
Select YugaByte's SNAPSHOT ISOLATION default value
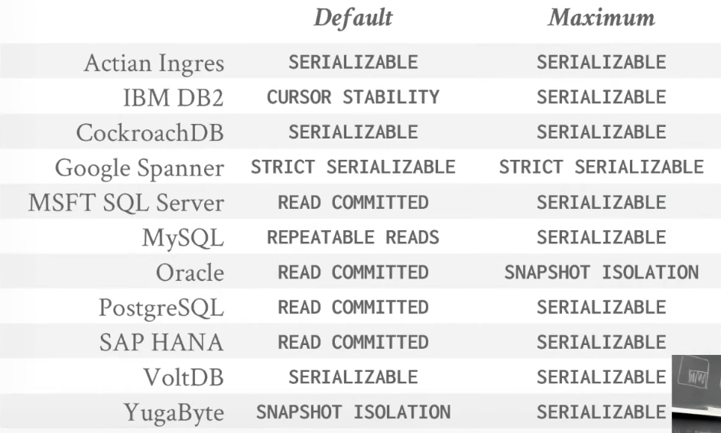click(x=353, y=412)
